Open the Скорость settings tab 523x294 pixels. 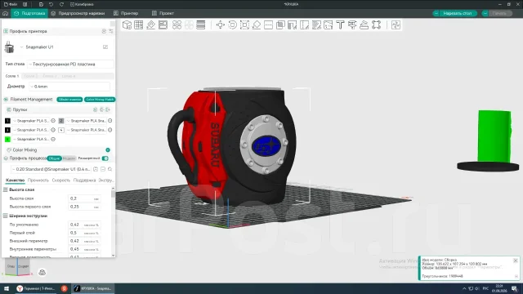[61, 180]
